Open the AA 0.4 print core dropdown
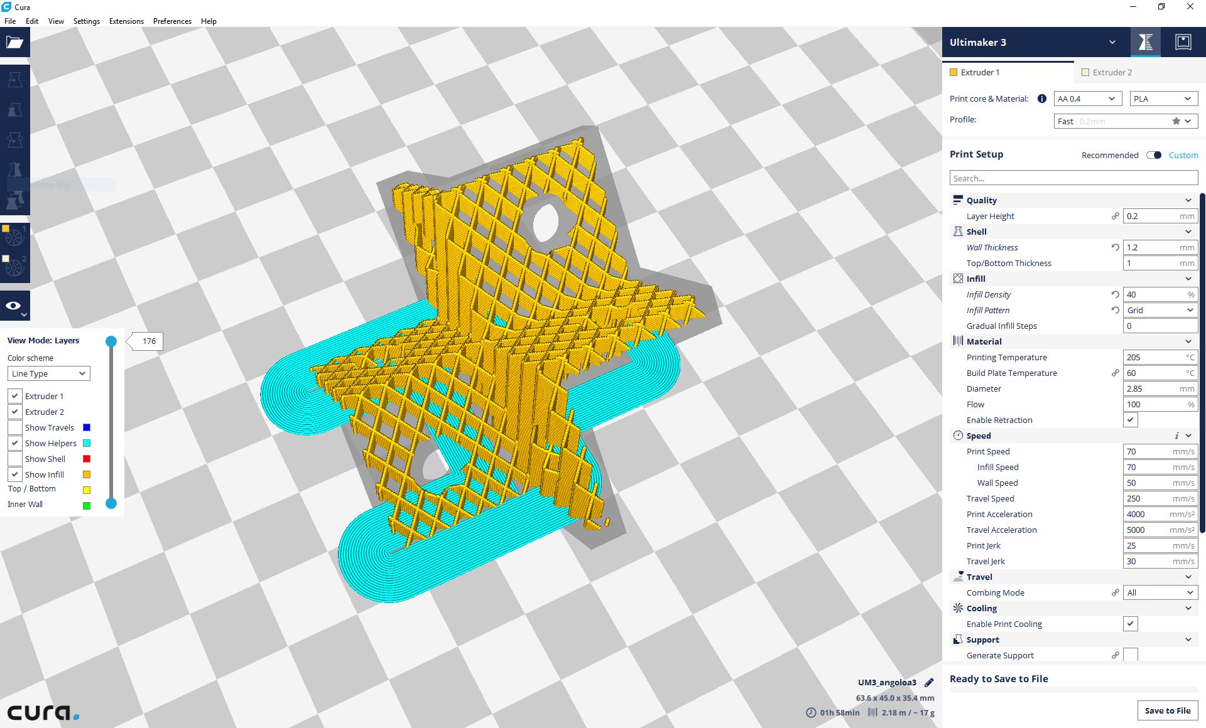The width and height of the screenshot is (1206, 728). click(x=1088, y=99)
